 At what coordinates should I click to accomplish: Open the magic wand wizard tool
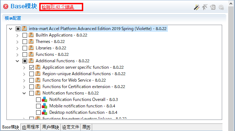196,7
